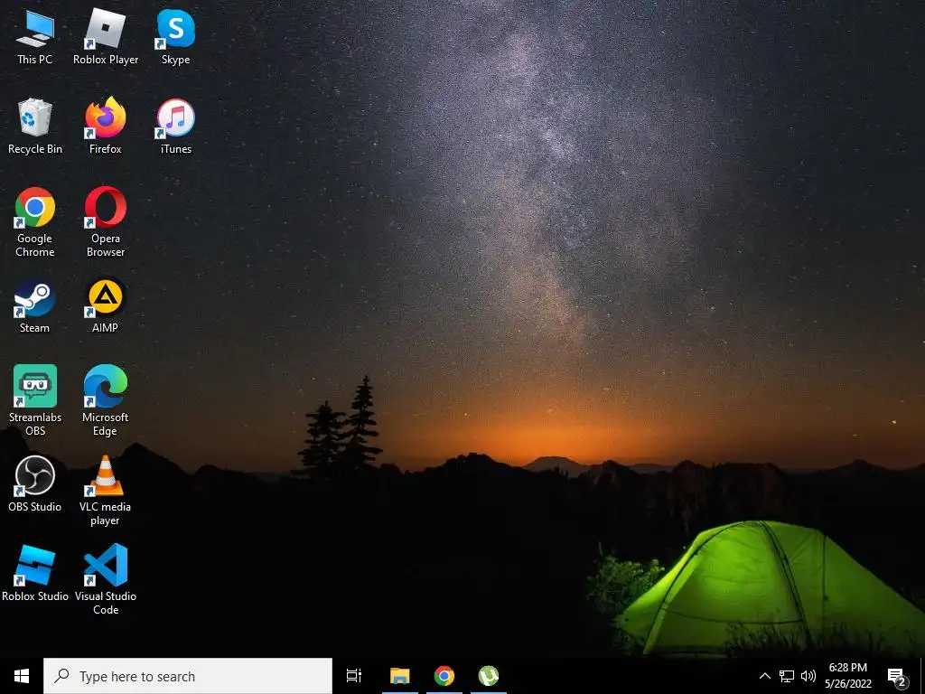This screenshot has width=925, height=694.
Task: Select the Skype desktop shortcut
Action: pyautogui.click(x=176, y=37)
